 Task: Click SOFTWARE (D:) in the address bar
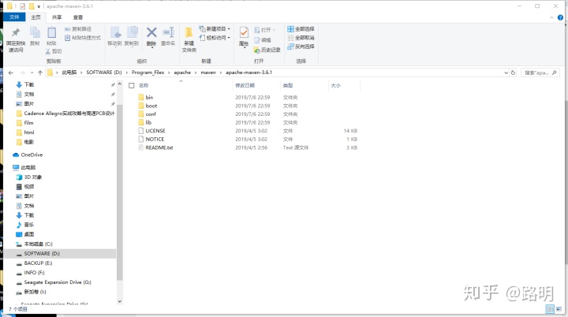[x=104, y=73]
